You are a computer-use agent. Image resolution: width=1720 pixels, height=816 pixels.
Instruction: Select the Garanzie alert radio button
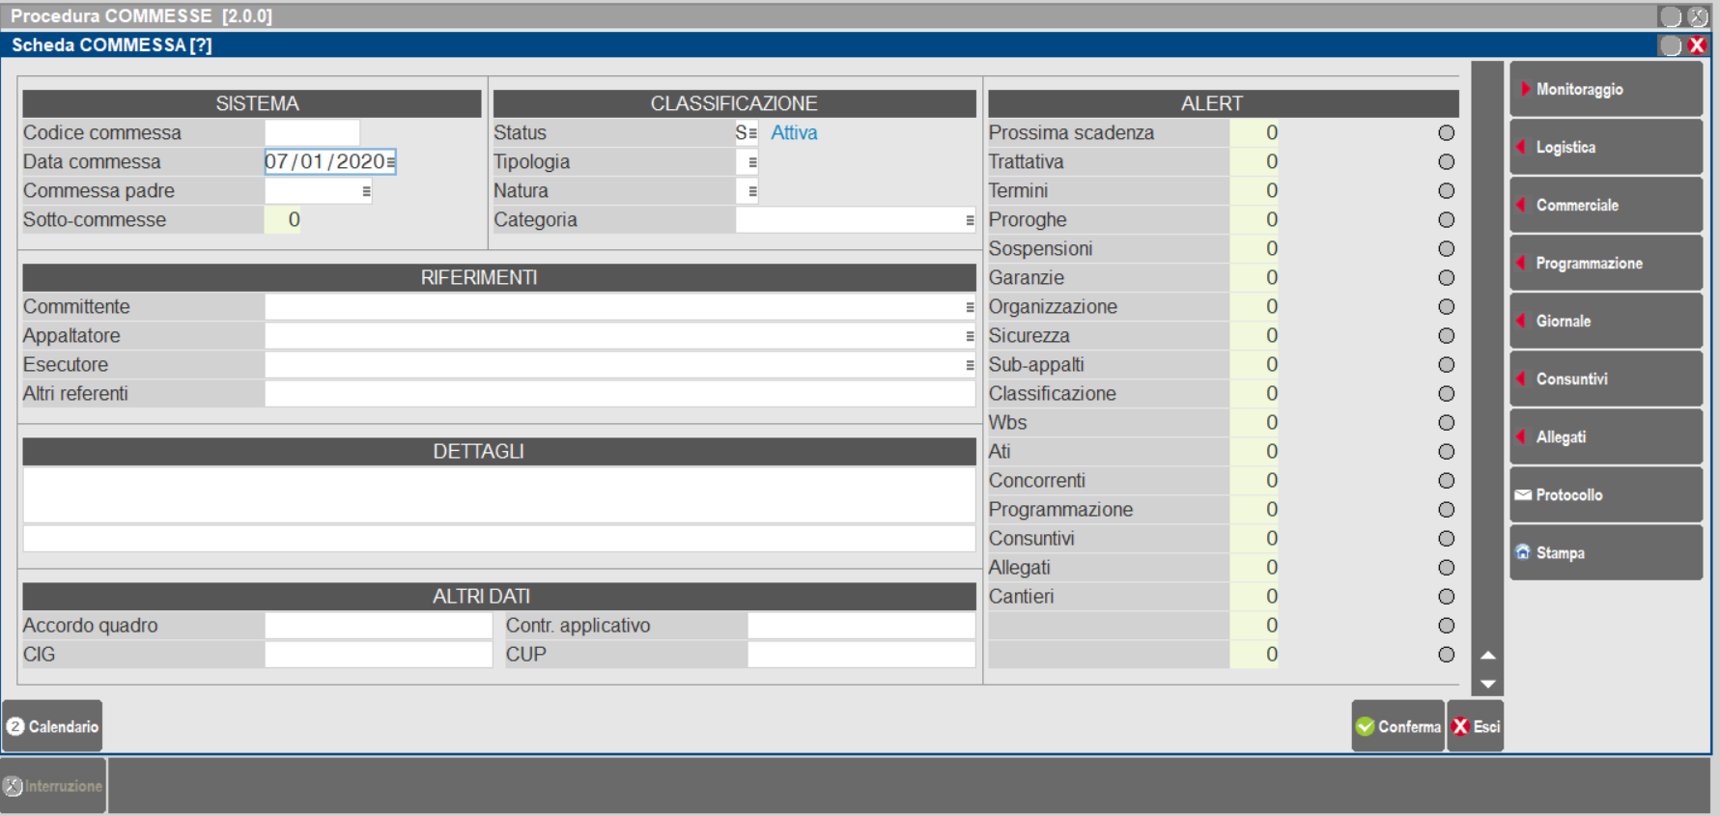pyautogui.click(x=1446, y=278)
